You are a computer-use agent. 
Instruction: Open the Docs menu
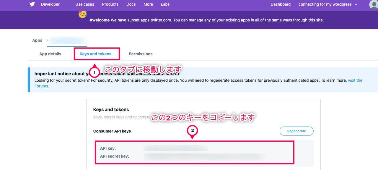tap(131, 4)
